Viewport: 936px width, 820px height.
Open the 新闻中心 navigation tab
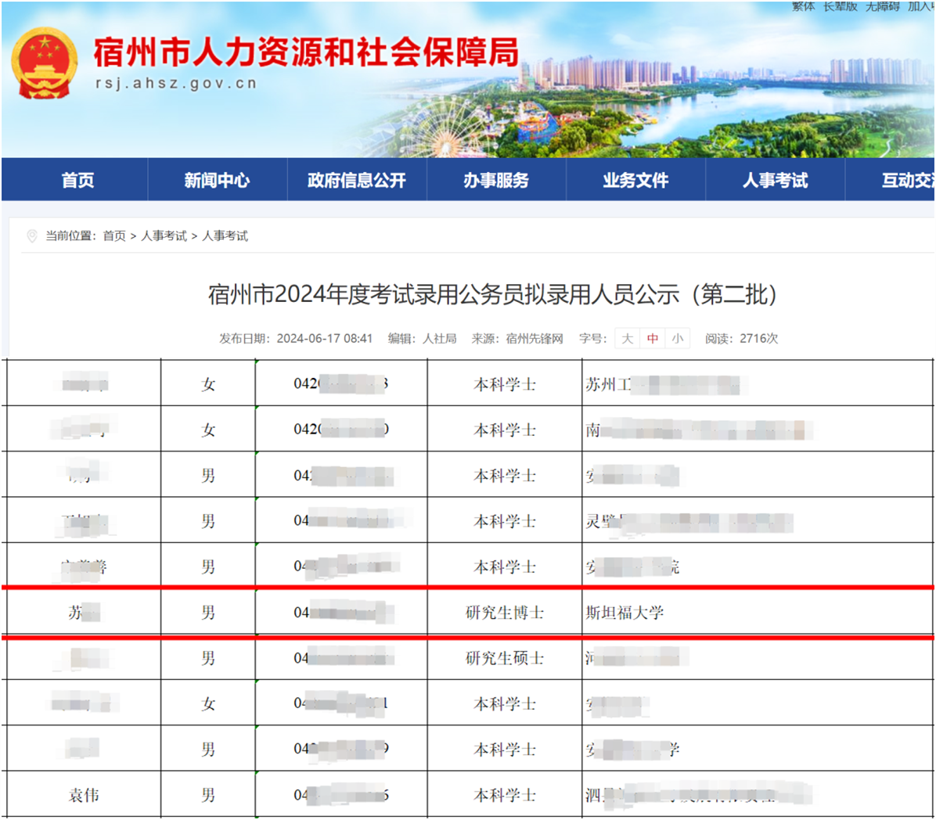[217, 180]
